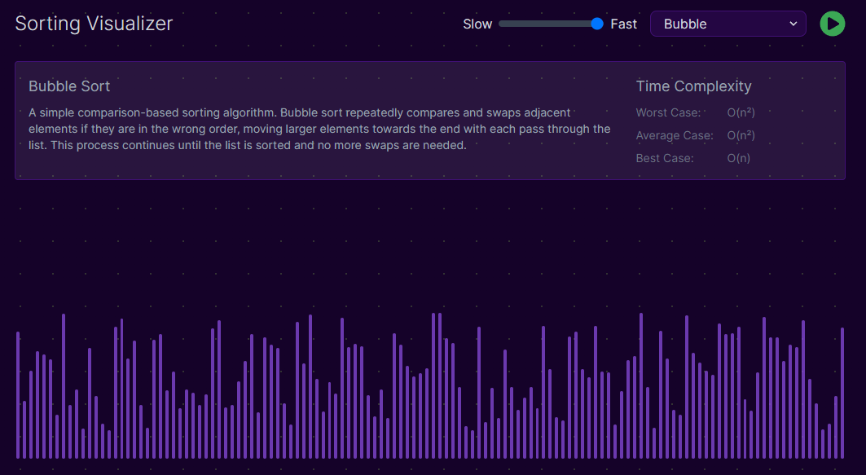This screenshot has width=866, height=475.
Task: Click the "Fast" speed label
Action: [x=623, y=24]
